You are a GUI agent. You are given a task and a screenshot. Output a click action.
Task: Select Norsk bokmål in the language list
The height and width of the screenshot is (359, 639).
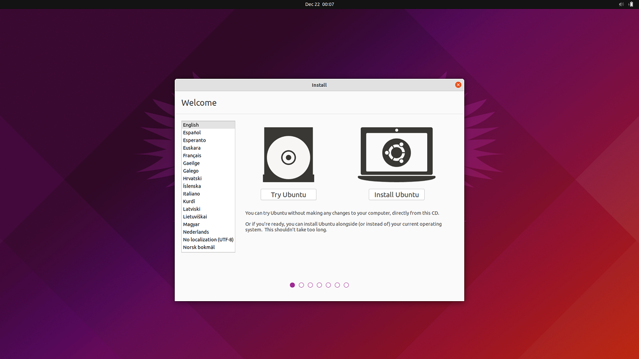click(208, 247)
